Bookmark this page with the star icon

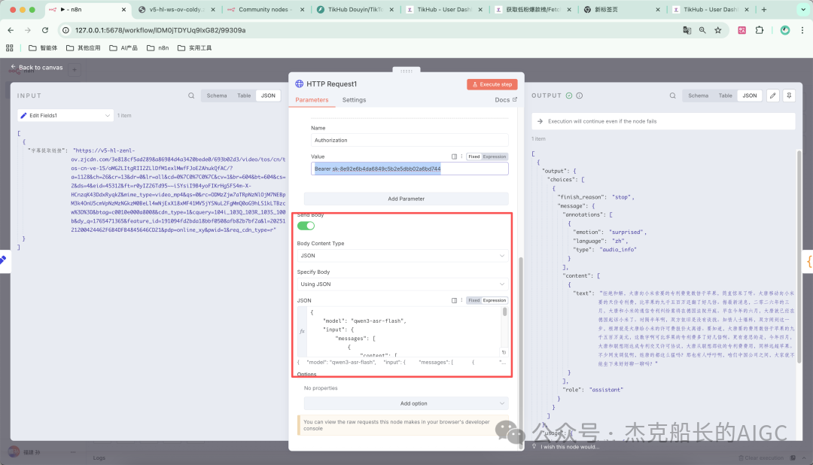[717, 30]
